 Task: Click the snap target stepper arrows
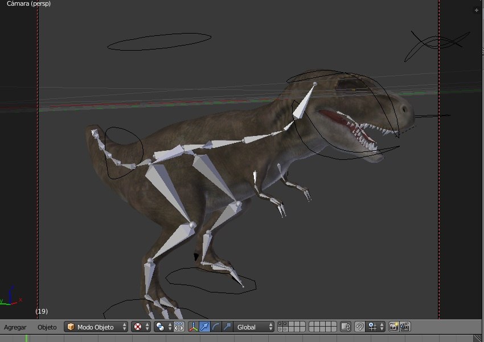(383, 327)
